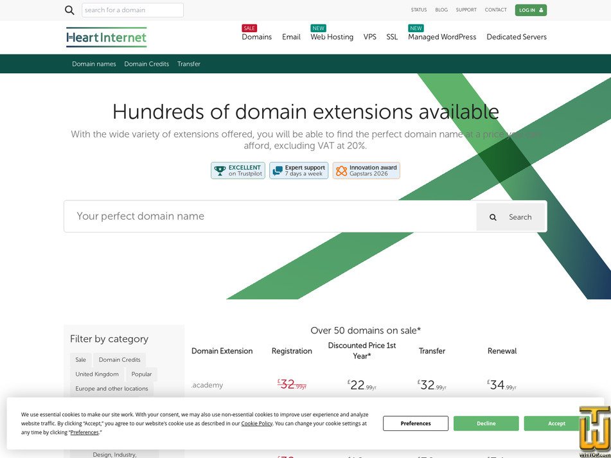This screenshot has width=611, height=458.
Task: Filter by Europe and other locations
Action: pyautogui.click(x=111, y=388)
